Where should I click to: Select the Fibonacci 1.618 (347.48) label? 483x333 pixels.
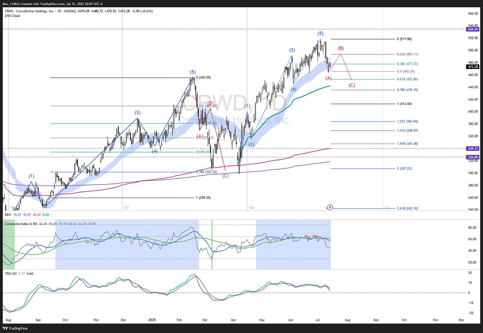408,144
